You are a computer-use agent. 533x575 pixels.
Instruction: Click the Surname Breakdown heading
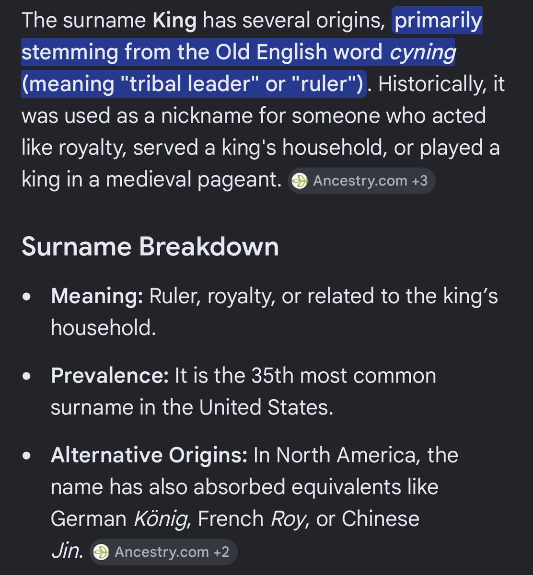pos(150,247)
